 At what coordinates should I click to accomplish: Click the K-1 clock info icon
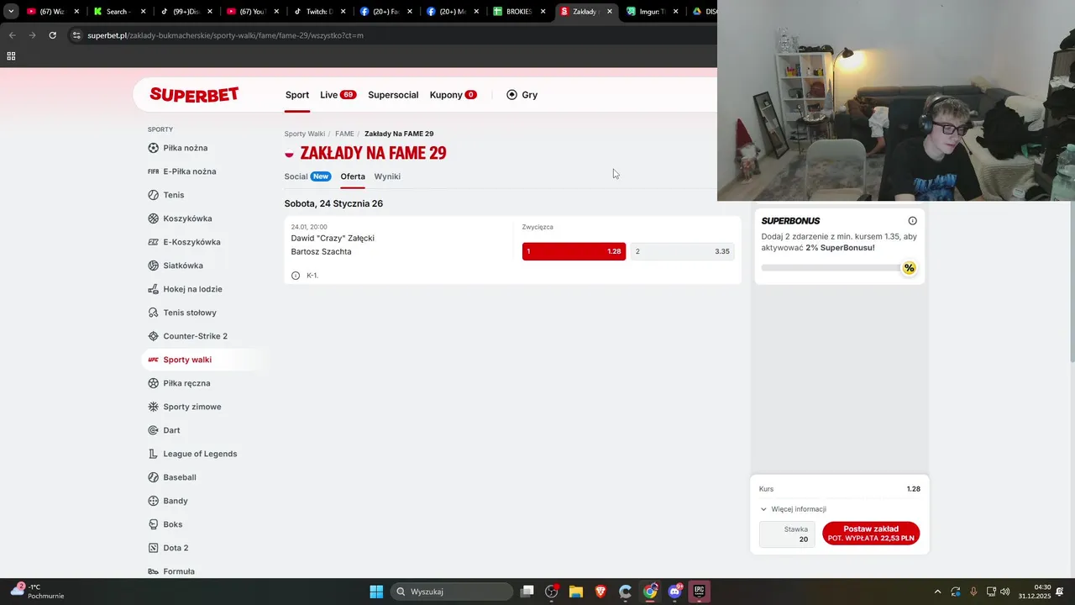point(296,276)
